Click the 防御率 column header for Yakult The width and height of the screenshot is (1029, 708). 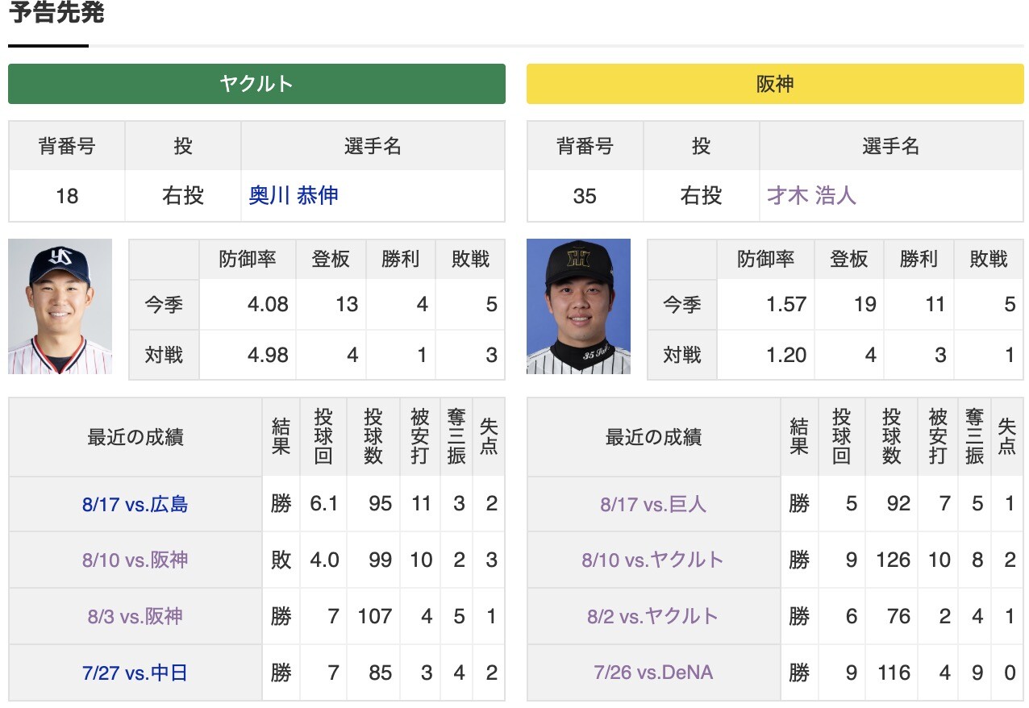click(248, 260)
